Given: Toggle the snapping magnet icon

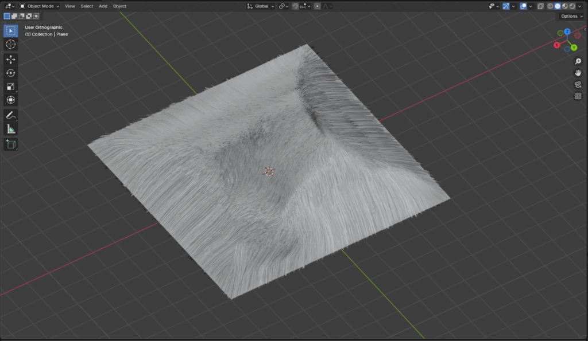Looking at the screenshot, I should tap(295, 6).
